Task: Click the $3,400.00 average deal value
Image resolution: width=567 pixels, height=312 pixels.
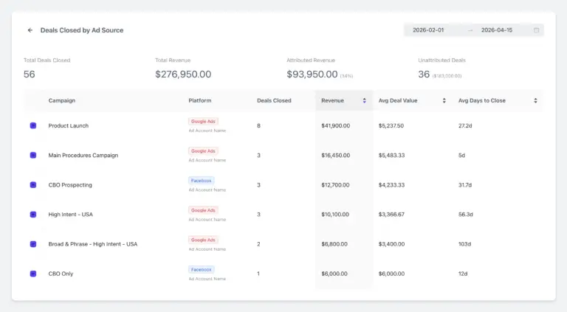Action: click(391, 244)
